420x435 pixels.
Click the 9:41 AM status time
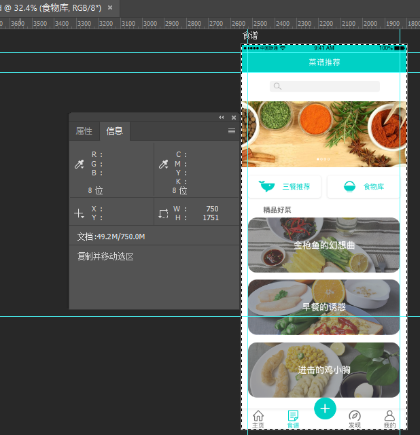click(324, 48)
